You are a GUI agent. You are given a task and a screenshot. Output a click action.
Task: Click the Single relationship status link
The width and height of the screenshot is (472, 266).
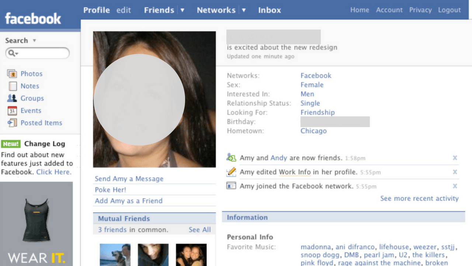coord(310,103)
